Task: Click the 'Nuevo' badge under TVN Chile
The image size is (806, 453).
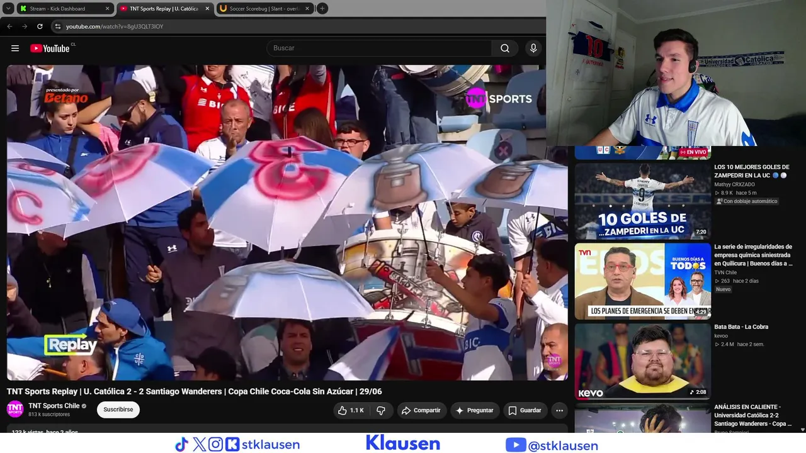Action: pos(724,289)
